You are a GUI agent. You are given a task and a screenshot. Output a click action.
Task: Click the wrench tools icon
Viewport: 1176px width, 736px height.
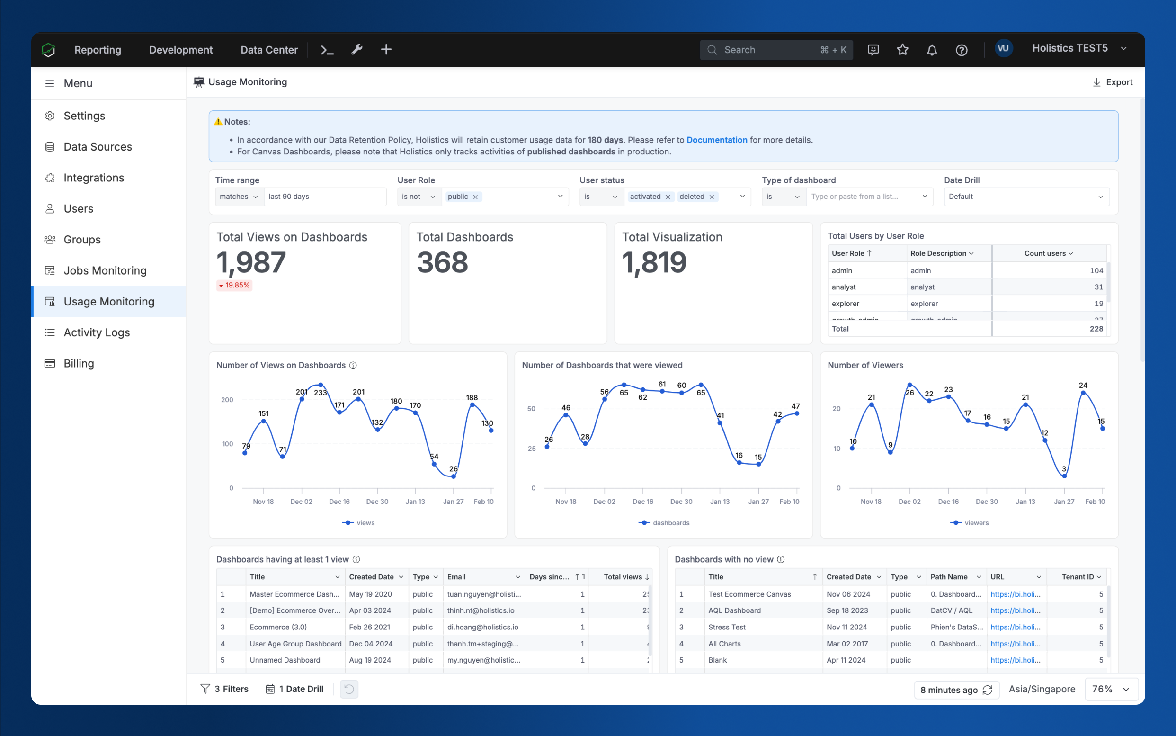(356, 50)
